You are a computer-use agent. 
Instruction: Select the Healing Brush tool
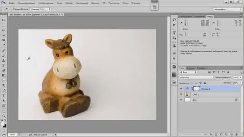click(4, 51)
